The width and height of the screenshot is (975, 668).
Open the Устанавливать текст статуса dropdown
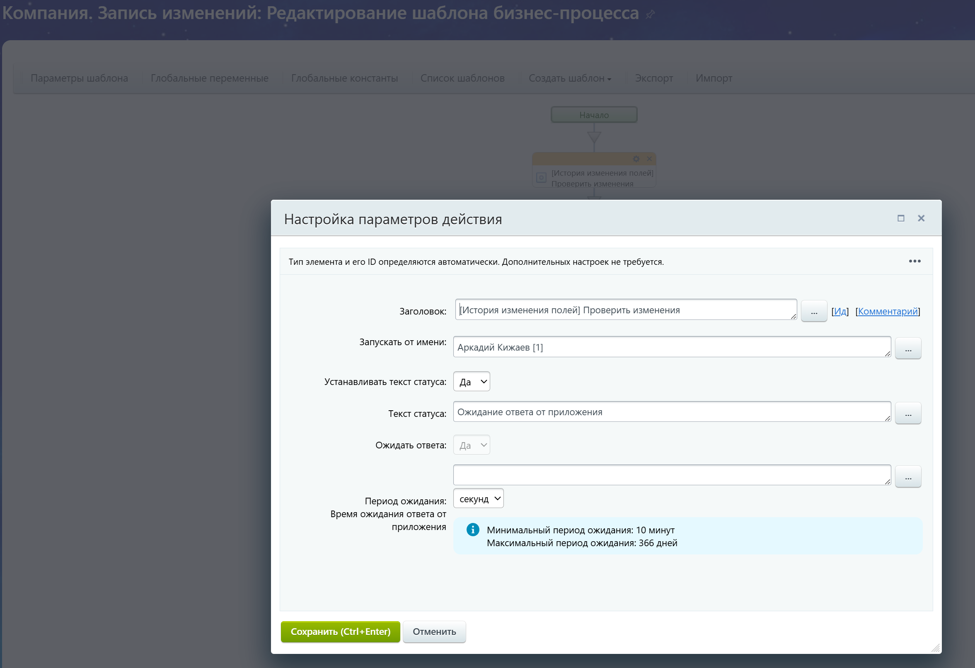coord(472,382)
